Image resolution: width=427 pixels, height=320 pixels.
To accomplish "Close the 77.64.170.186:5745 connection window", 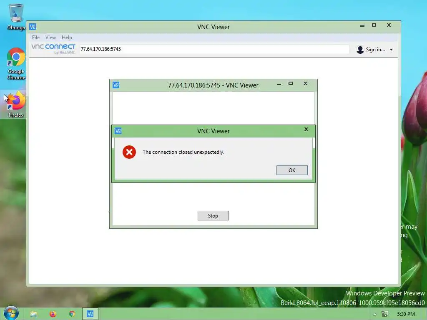I will point(305,83).
